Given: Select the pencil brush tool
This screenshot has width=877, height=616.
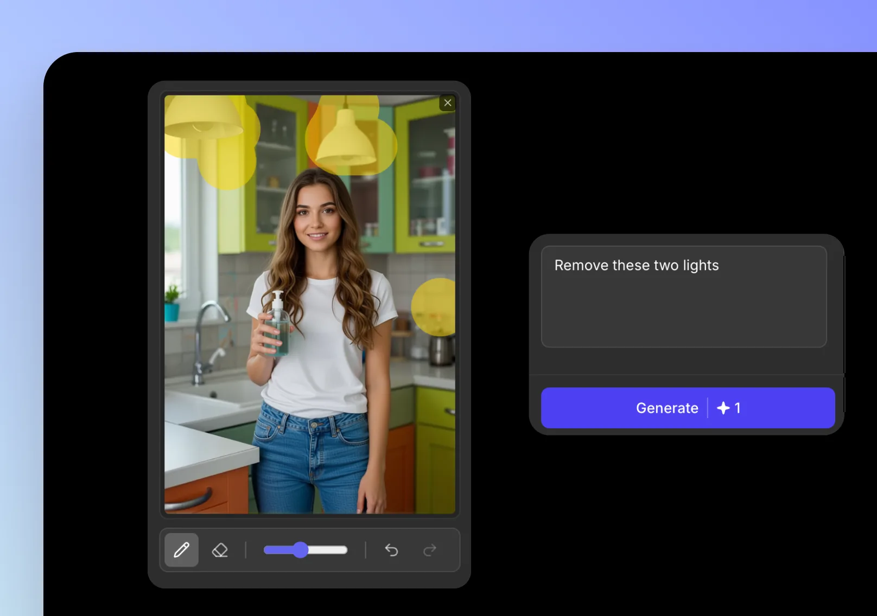Looking at the screenshot, I should 181,550.
